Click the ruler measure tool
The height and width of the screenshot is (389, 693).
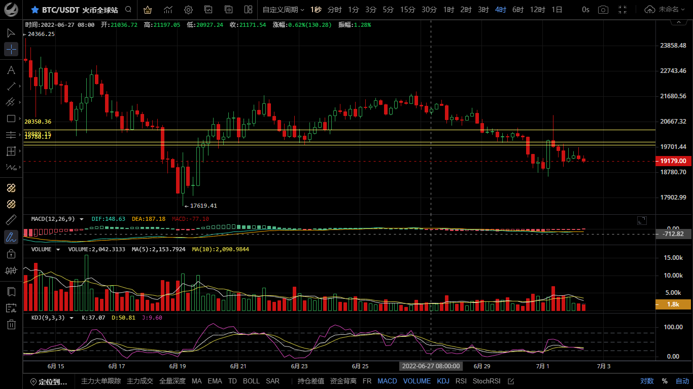[11, 220]
